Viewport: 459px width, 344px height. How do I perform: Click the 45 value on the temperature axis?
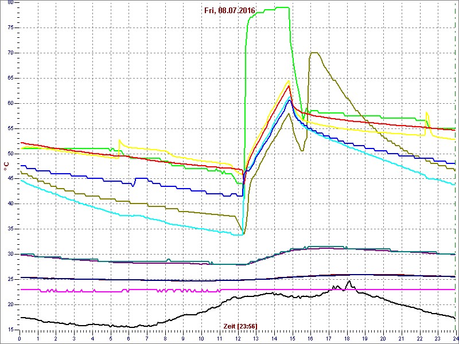[x=10, y=179]
